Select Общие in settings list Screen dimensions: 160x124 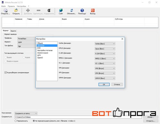(47, 43)
